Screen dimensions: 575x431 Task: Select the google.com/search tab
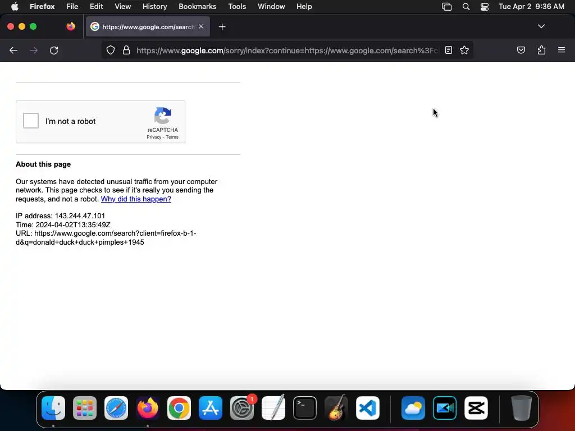point(148,26)
